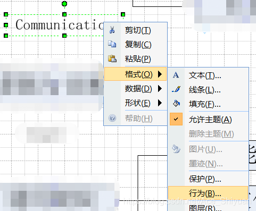Choose 剪切(T) from context menu
The height and width of the screenshot is (211, 256).
(135, 30)
